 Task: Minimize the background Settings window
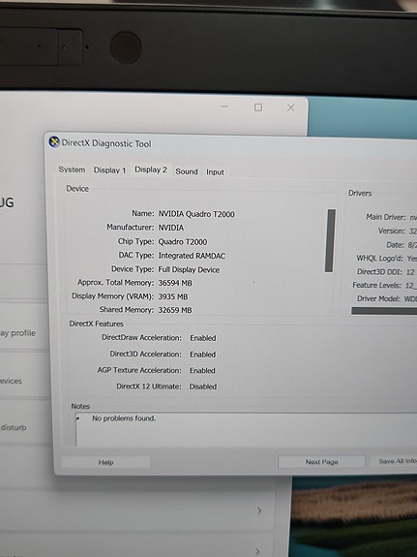[224, 107]
